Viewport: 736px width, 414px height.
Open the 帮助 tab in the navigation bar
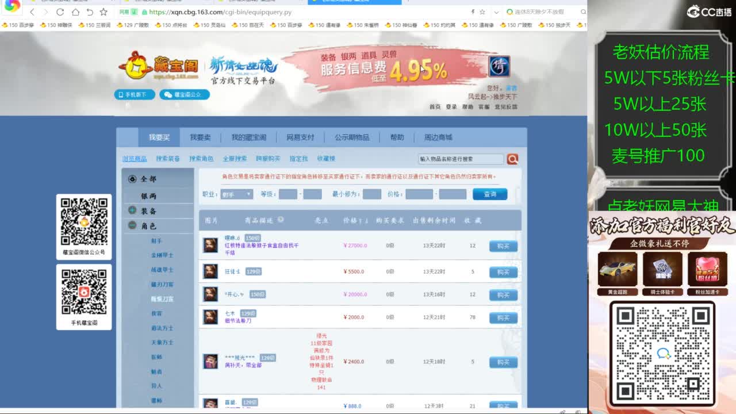click(397, 137)
